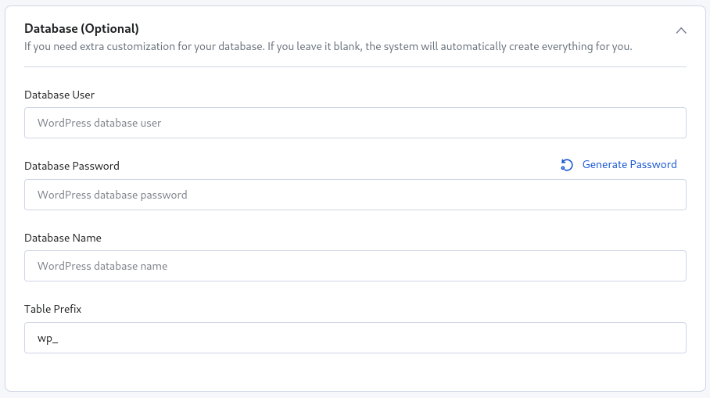Click into the Table Prefix field
The width and height of the screenshot is (710, 398).
click(x=355, y=338)
